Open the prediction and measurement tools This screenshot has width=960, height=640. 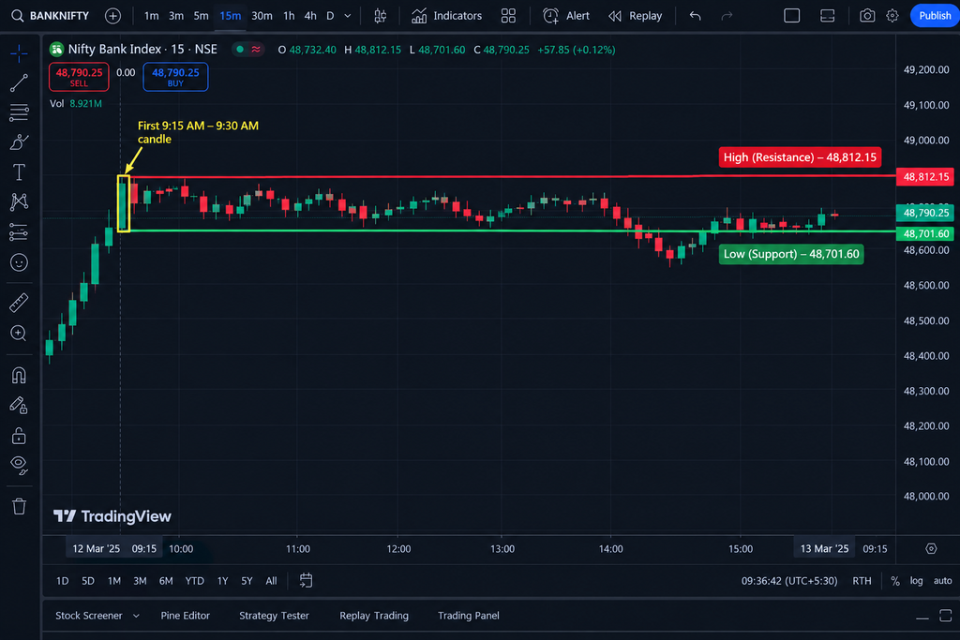tap(19, 232)
